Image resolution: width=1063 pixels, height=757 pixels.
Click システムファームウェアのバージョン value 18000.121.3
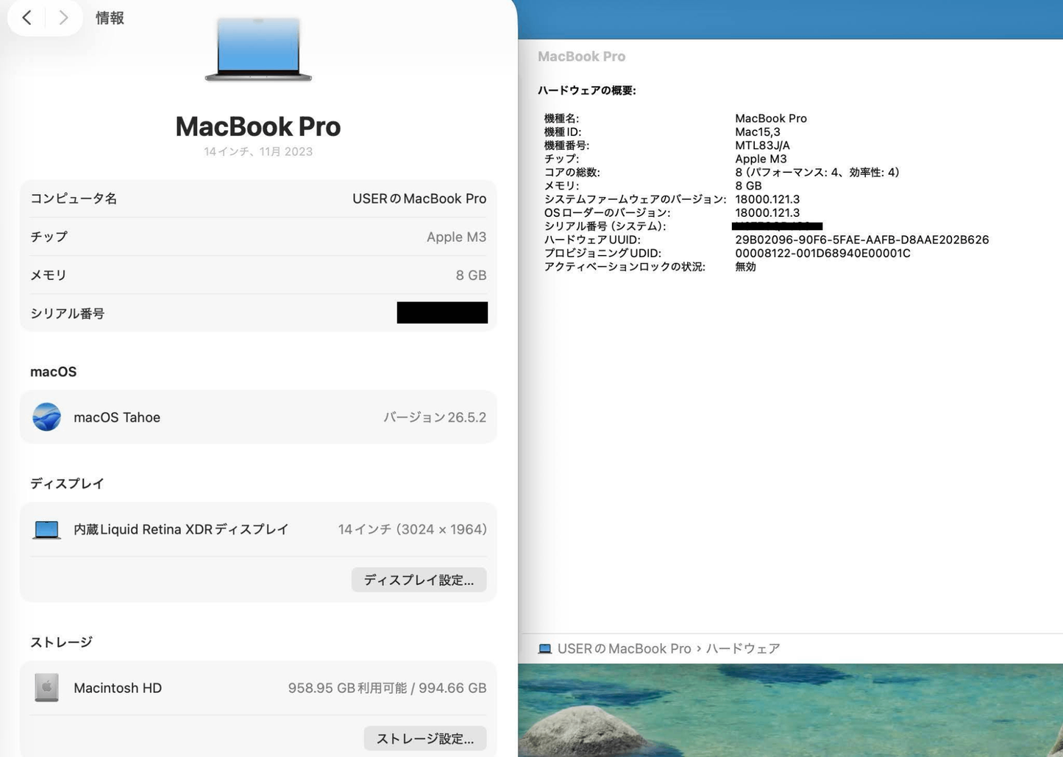[x=767, y=199]
